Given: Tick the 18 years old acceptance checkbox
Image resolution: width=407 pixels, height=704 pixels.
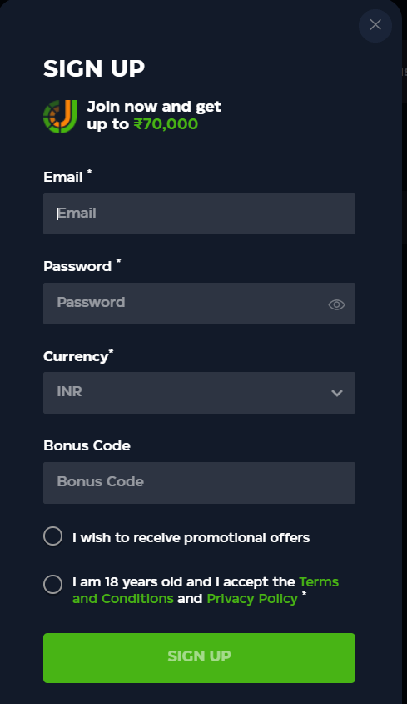Looking at the screenshot, I should [53, 584].
